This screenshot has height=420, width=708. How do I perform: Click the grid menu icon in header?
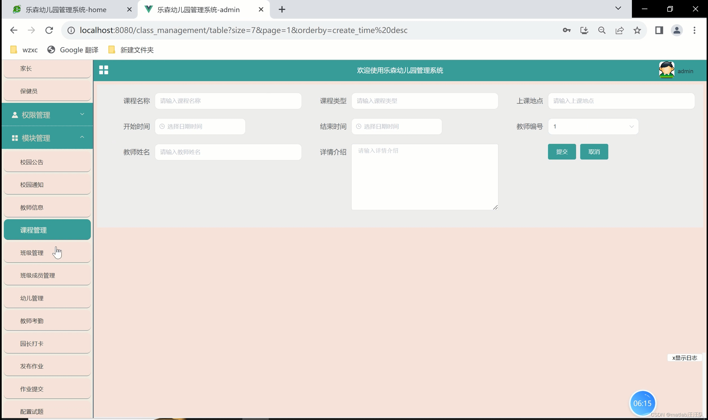tap(103, 70)
